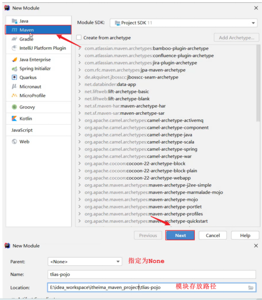The height and width of the screenshot is (300, 262).
Task: Select the Java module type icon
Action: pos(14,21)
